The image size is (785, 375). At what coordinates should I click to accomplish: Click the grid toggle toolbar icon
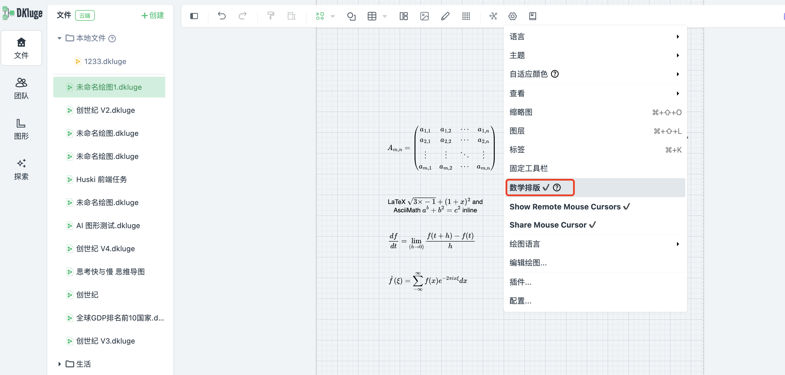466,16
